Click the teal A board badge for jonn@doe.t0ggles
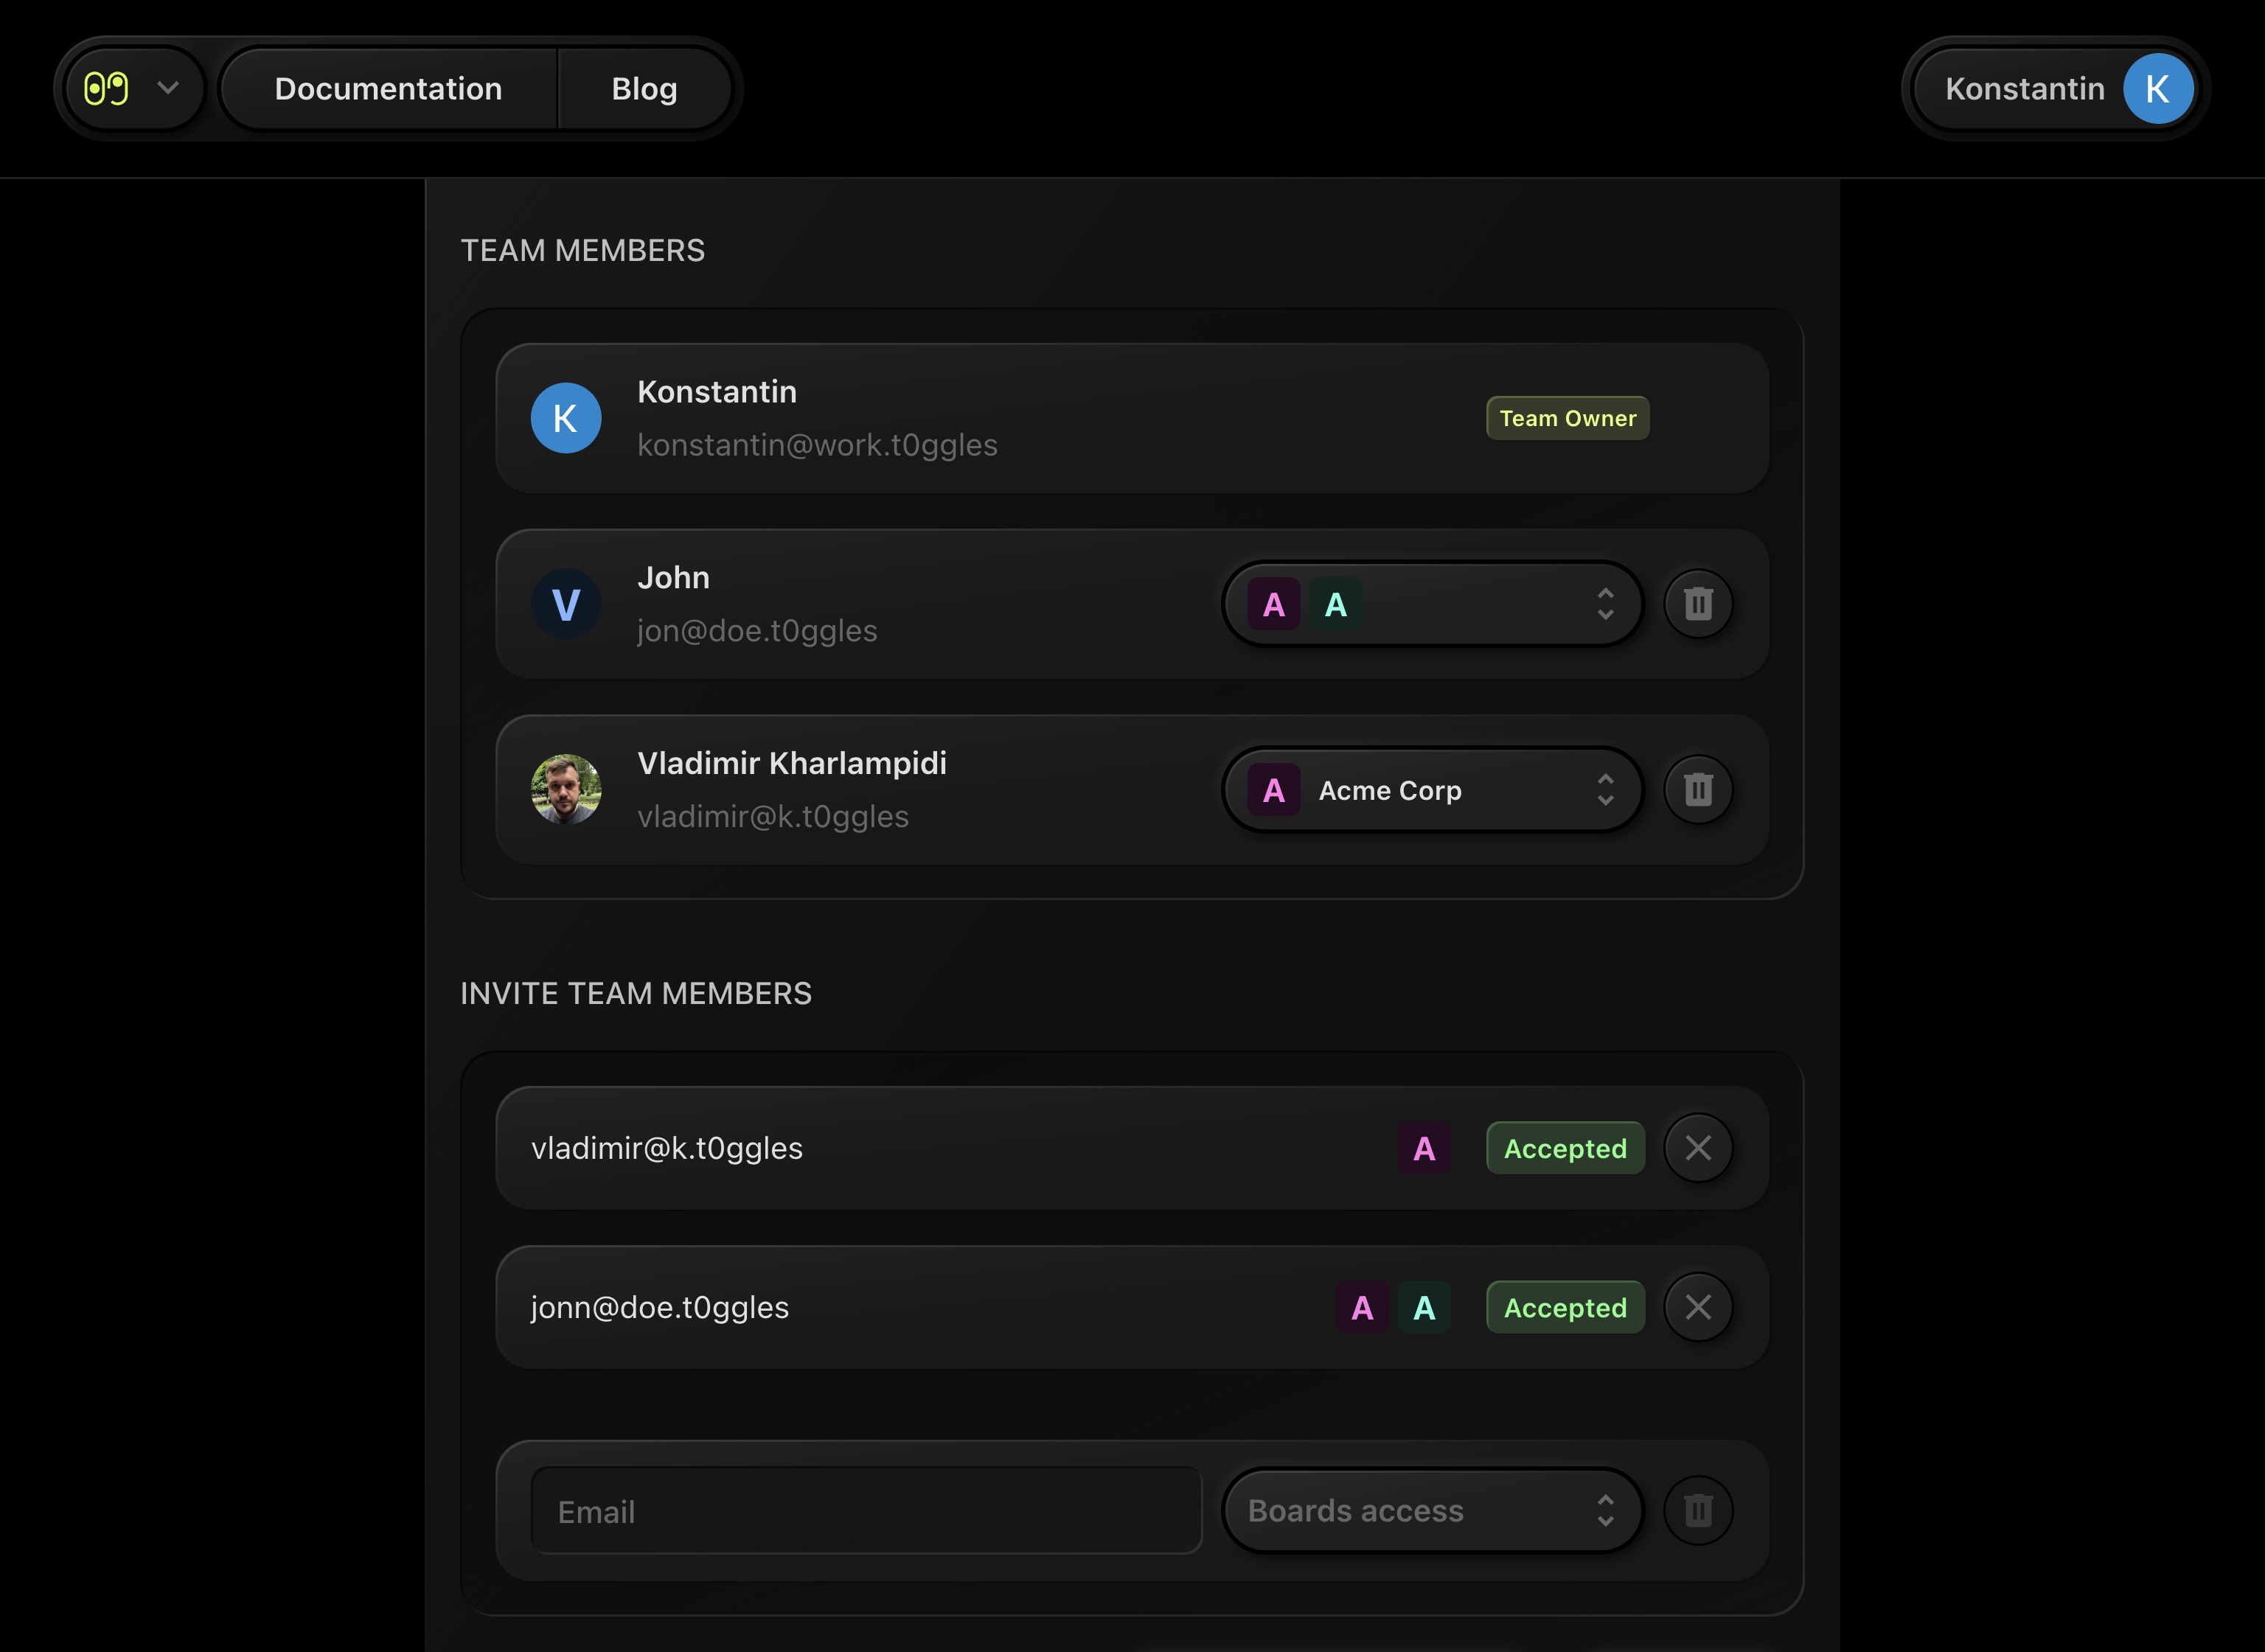 coord(1424,1307)
